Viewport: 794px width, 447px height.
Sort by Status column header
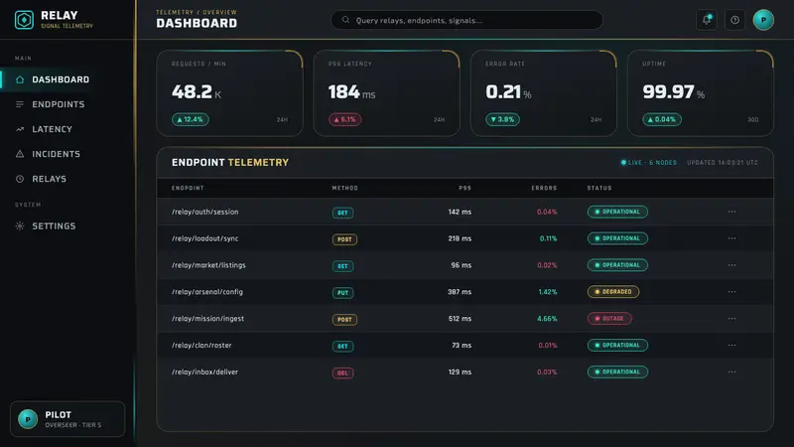599,188
